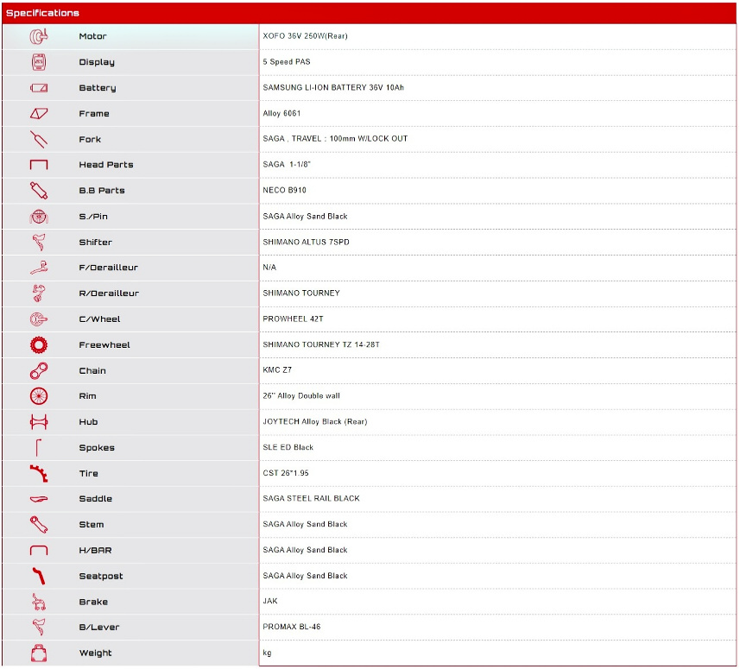Click the 'SAGA , TRAVEL : 100mm W/LOCK OUT' value
Viewport: 740px width, 669px height.
pyautogui.click(x=335, y=139)
